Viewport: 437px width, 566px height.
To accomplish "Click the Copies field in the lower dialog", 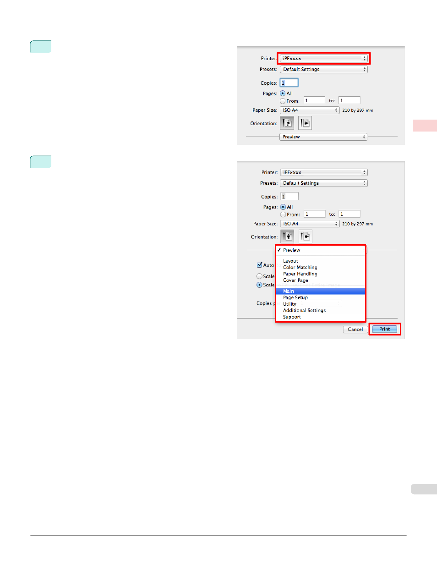I will point(290,196).
